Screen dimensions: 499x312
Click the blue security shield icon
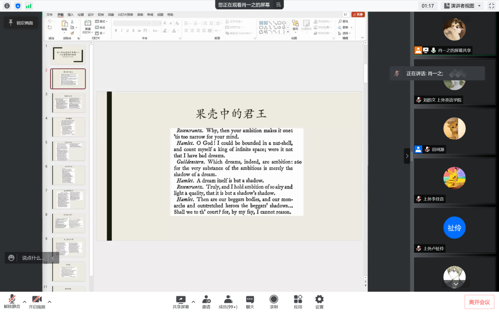point(18,6)
